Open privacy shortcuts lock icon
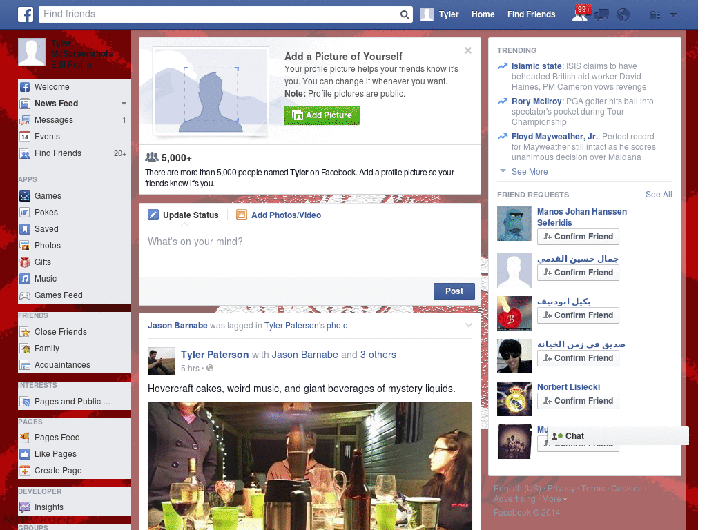707x530 pixels. [655, 15]
